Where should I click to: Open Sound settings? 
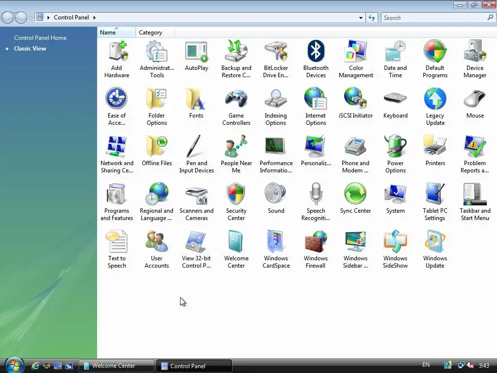point(276,199)
